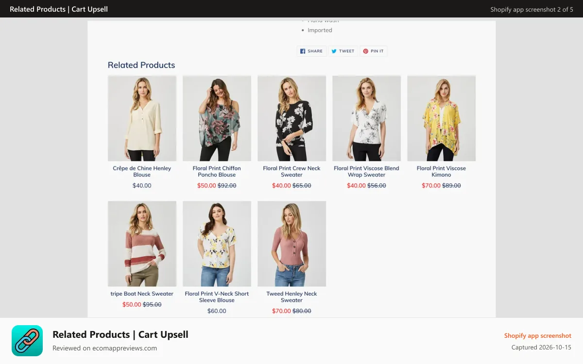This screenshot has height=364, width=583.
Task: Open Crêpe de Chine Henley Blouse photo
Action: [142, 118]
